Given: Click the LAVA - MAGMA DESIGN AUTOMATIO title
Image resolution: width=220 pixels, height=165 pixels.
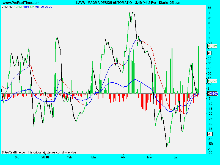Looking at the screenshot, I should (104, 3).
